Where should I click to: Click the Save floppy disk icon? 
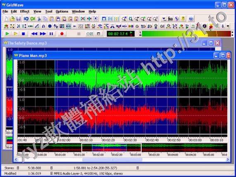pyautogui.click(x=19, y=19)
